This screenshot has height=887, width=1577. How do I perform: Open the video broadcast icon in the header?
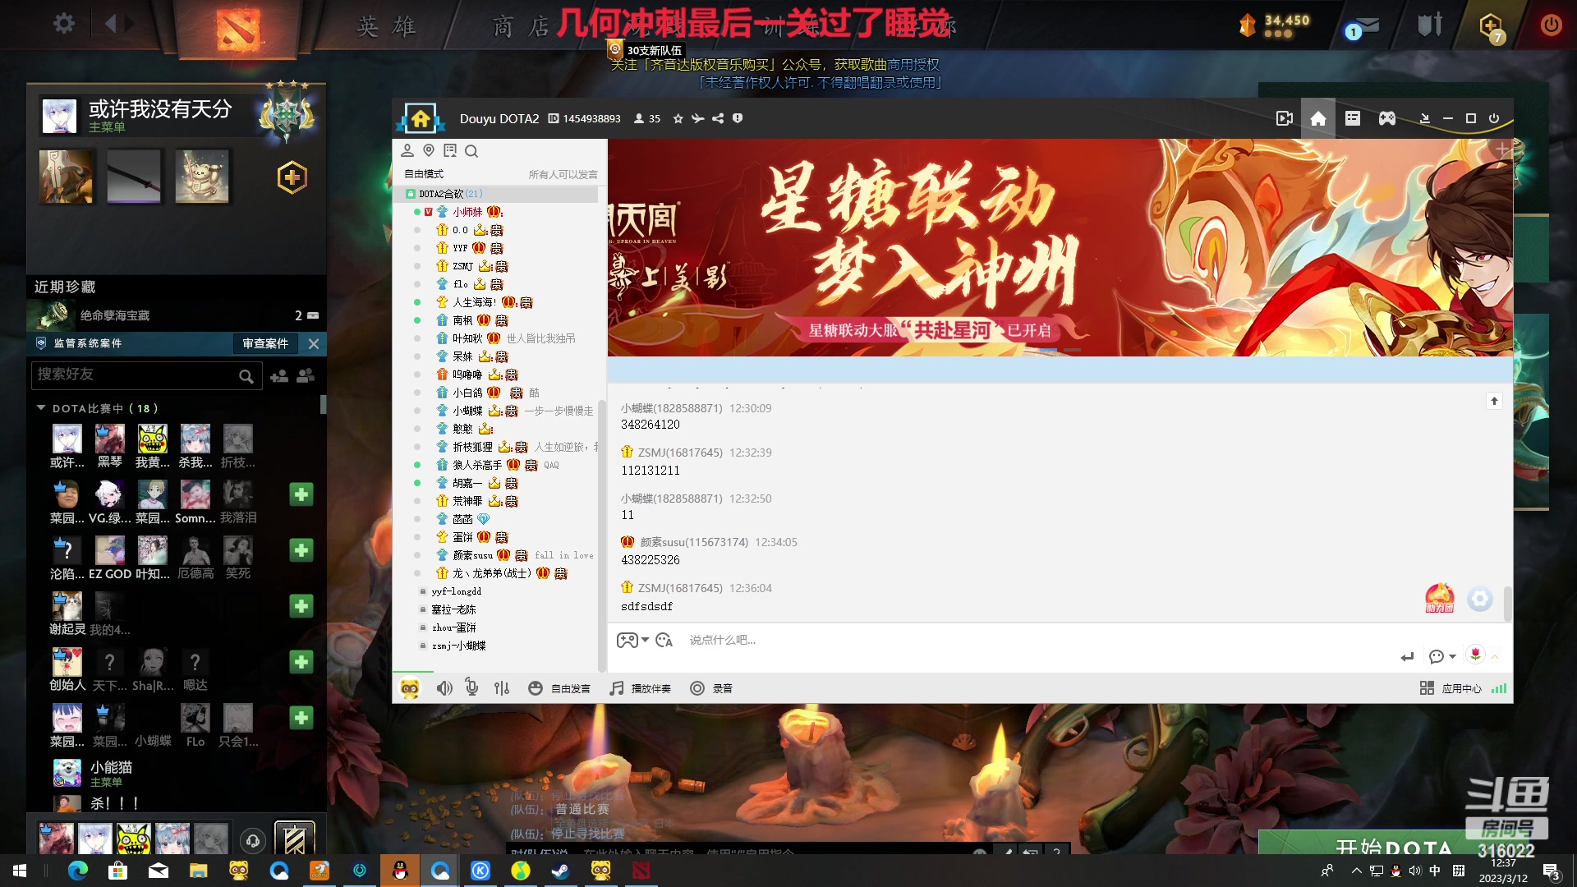pyautogui.click(x=1285, y=118)
